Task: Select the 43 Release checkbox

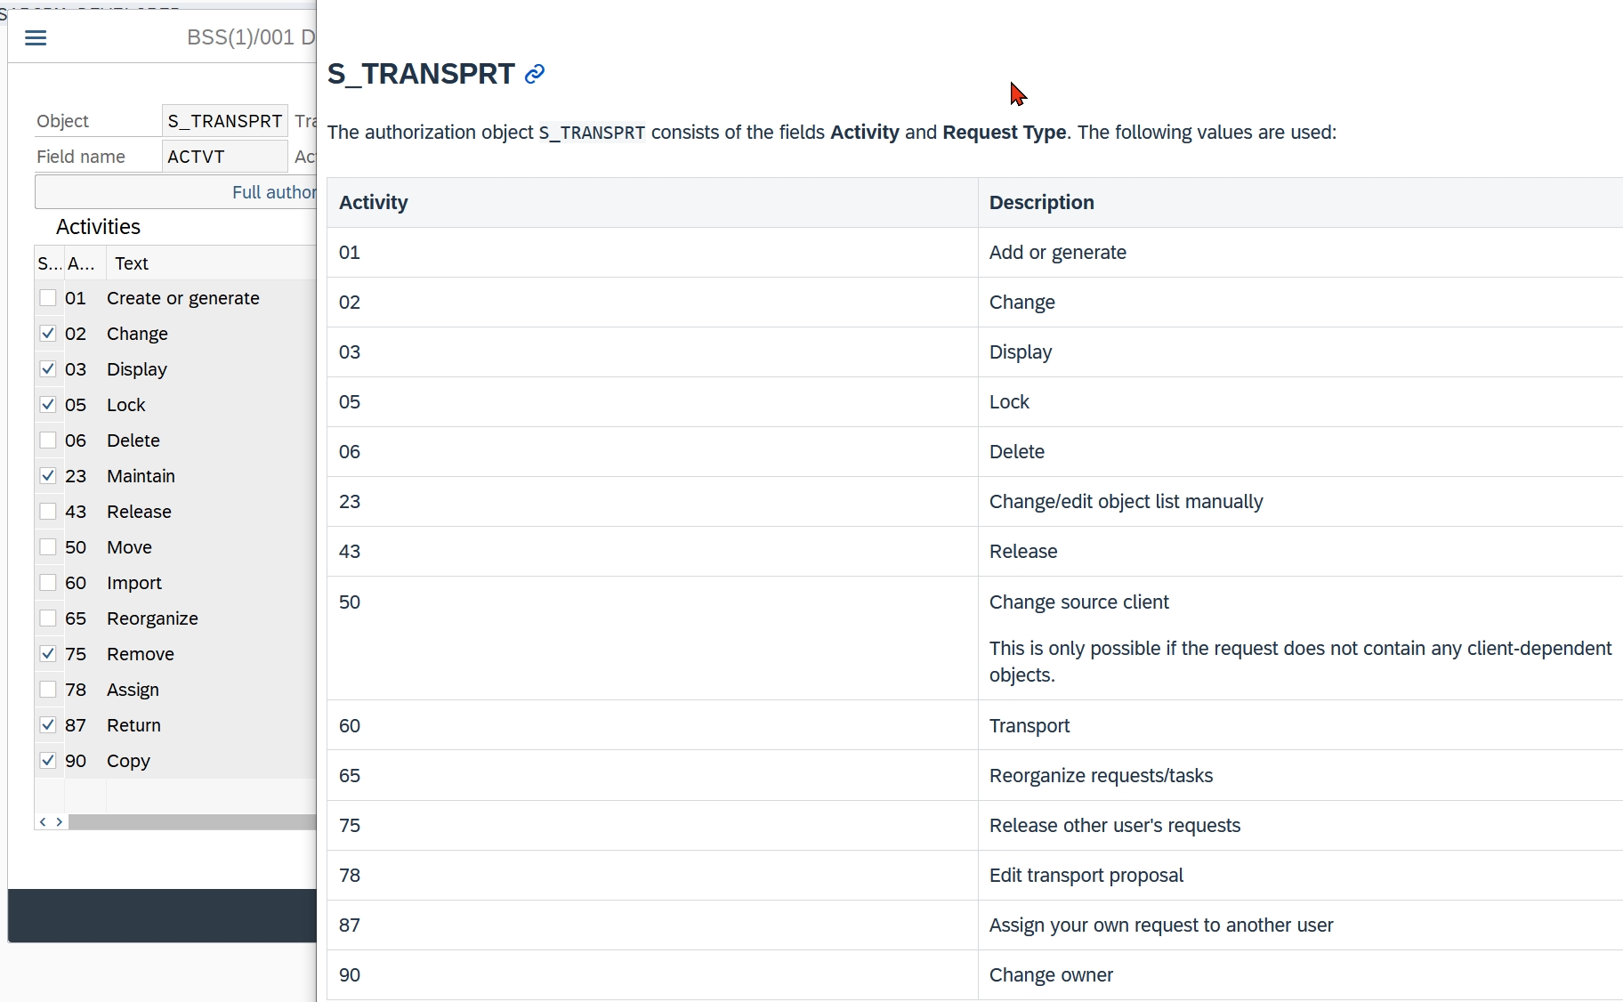Action: (x=48, y=512)
